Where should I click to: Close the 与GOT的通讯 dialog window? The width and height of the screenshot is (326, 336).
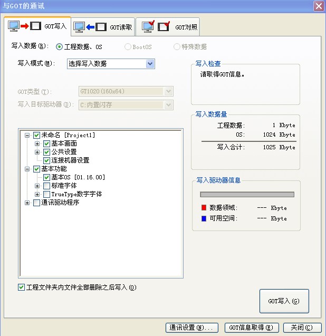pyautogui.click(x=318, y=6)
